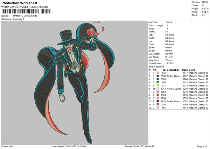The height and width of the screenshot is (149, 210).
Task: Click the 'Right:' label
Action: click(x=151, y=38)
